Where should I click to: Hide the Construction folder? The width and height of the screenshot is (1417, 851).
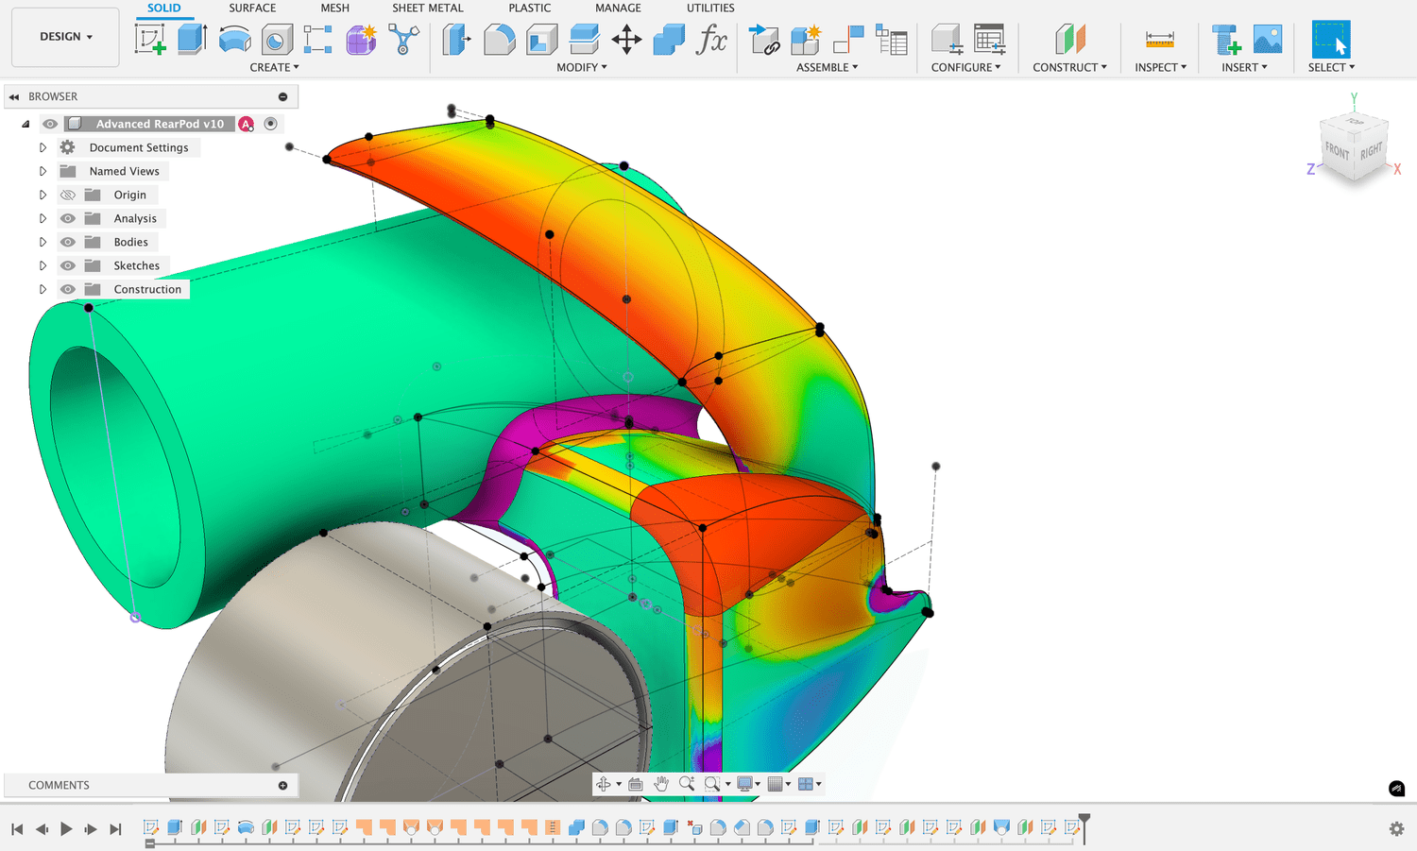point(68,289)
